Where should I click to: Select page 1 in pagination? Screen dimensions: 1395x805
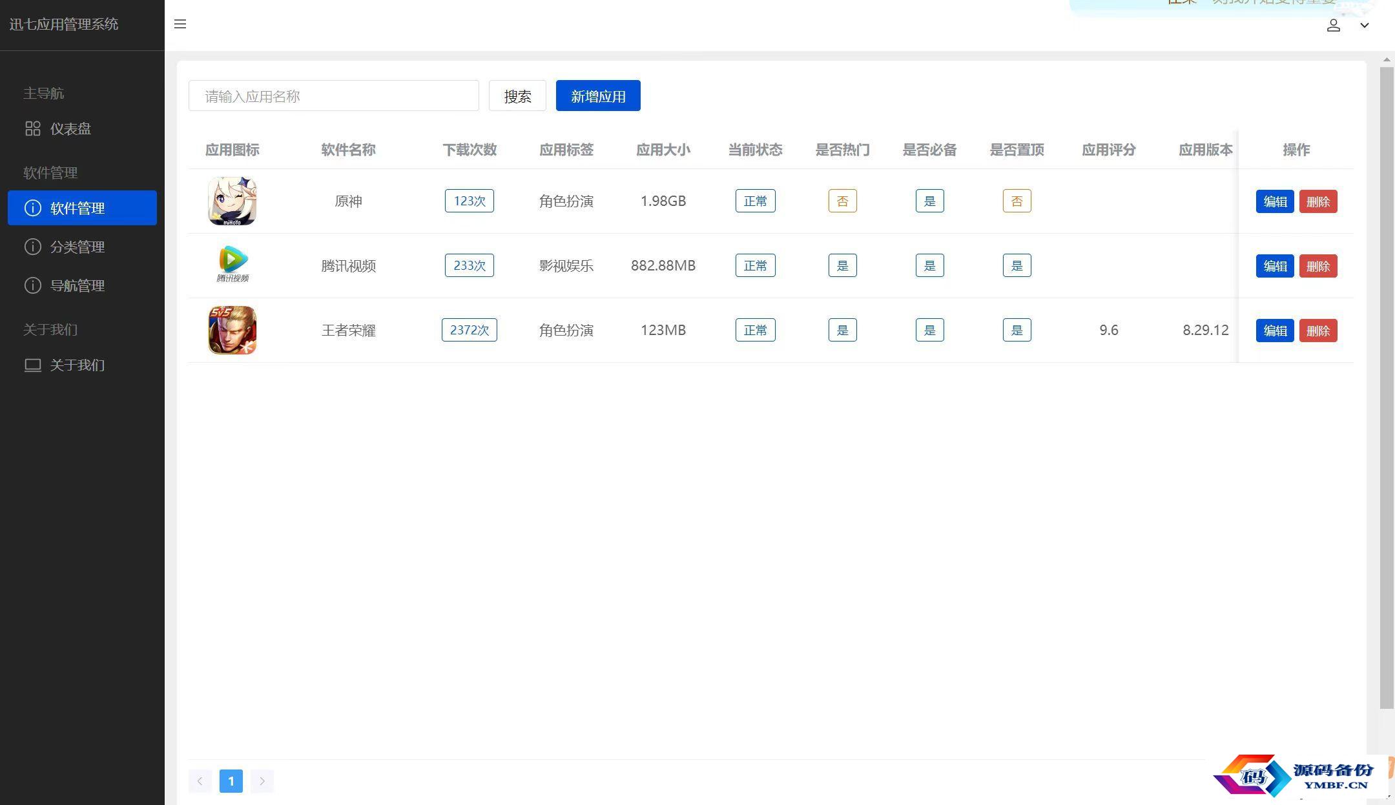click(x=231, y=781)
